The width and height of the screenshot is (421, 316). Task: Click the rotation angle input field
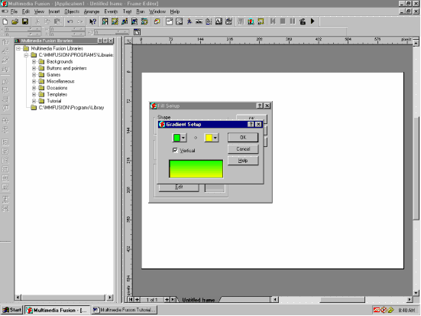click(112, 32)
